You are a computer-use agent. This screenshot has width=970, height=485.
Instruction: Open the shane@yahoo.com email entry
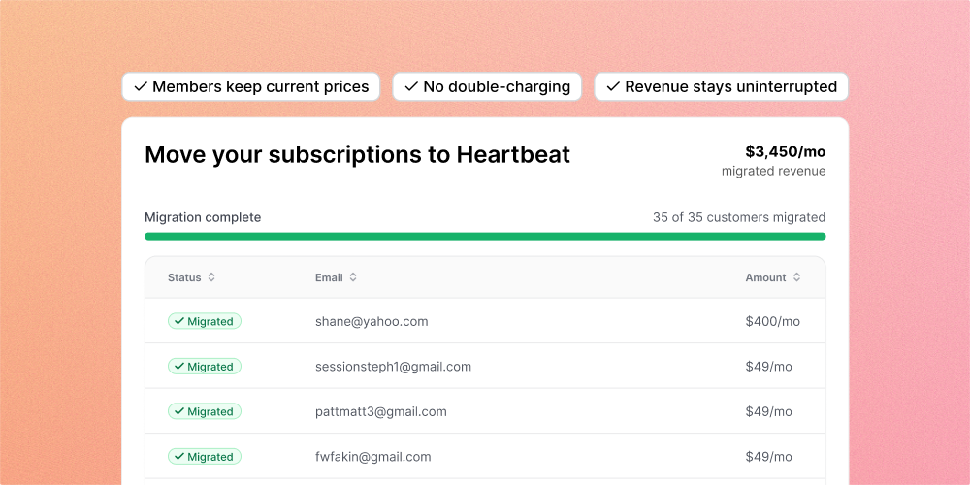pos(372,321)
